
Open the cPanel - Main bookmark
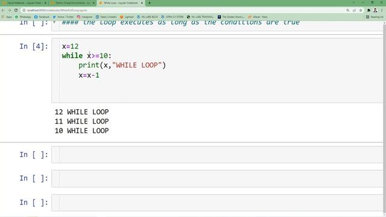pos(258,17)
